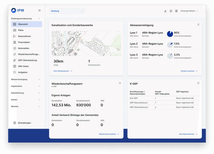Collapse sidebar using the panel toggle icon
Viewport: 214px width, 154px height.
tap(40, 10)
